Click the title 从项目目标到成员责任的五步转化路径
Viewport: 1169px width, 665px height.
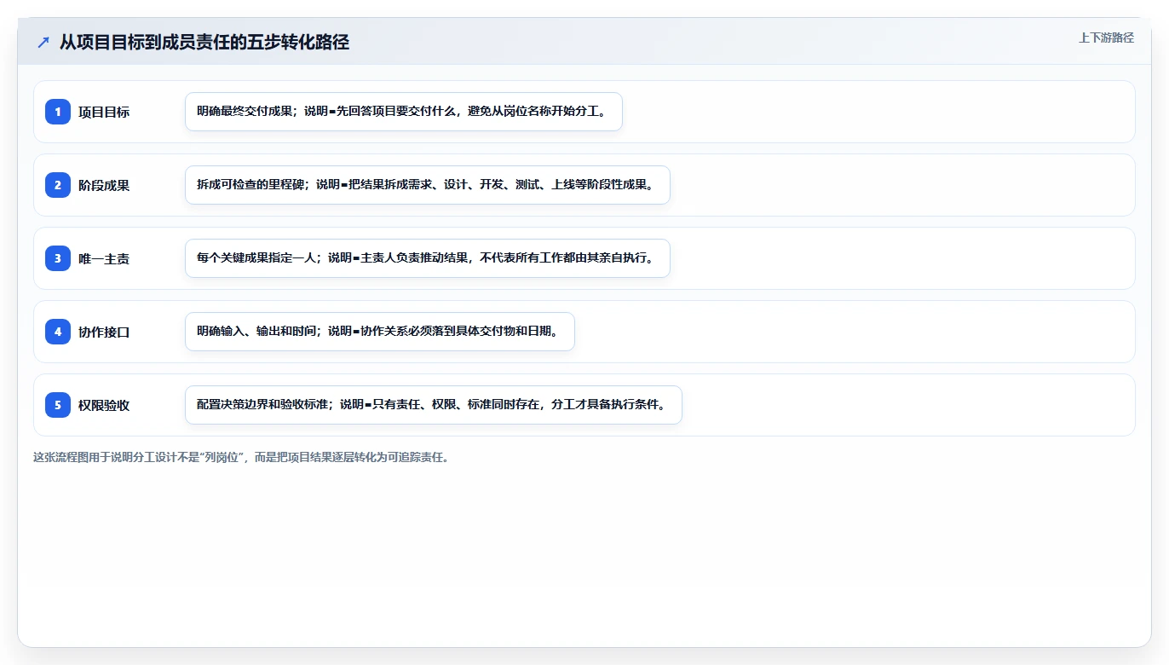pos(204,42)
